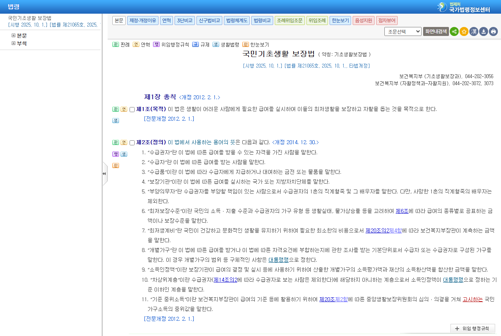
Task: Check the 제2조(정의) checkbox
Action: tap(132, 143)
